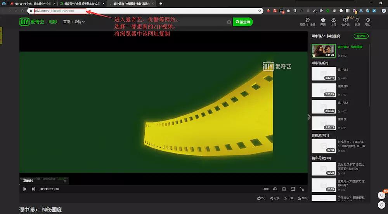Click the 分享 share button

click(275, 198)
